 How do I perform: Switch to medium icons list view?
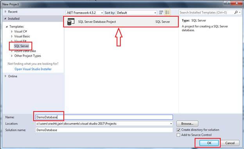[167, 13]
